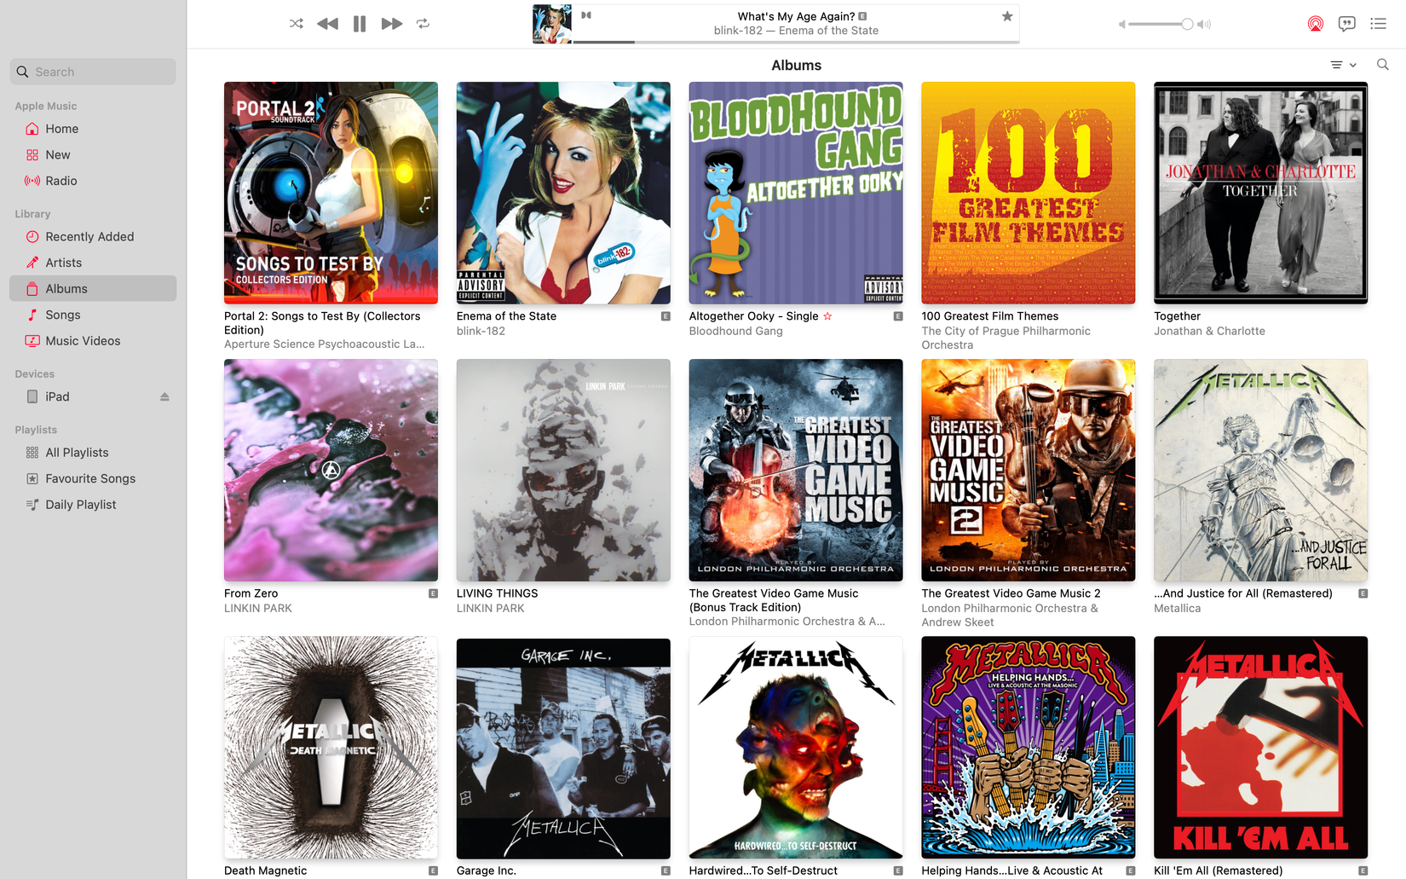Open Enema of the State album cover

[563, 193]
